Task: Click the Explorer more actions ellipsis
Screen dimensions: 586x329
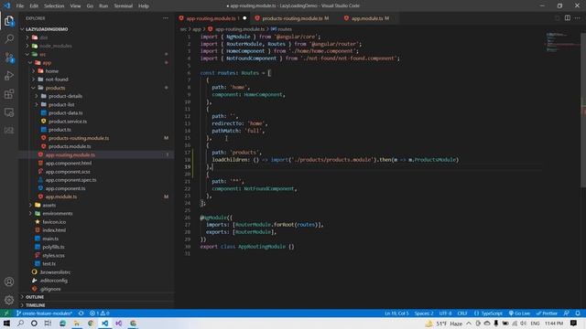Action: (165, 18)
